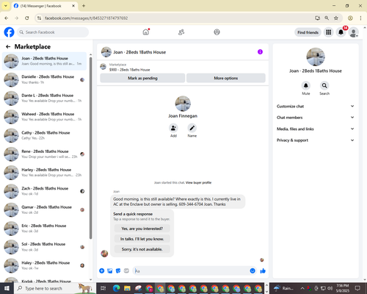Open View buyer profile link
The width and height of the screenshot is (367, 294).
(198, 182)
